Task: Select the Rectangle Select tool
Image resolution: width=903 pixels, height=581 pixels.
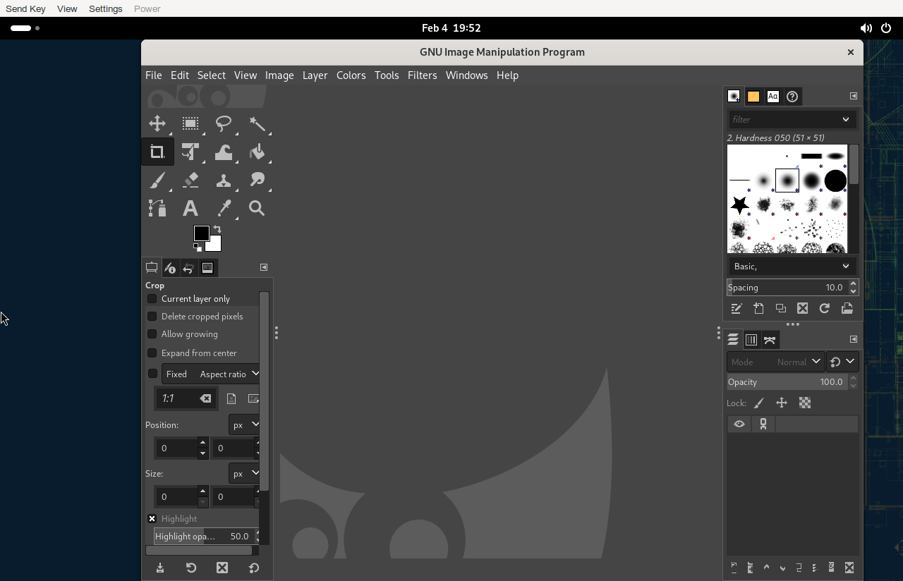Action: coord(190,123)
